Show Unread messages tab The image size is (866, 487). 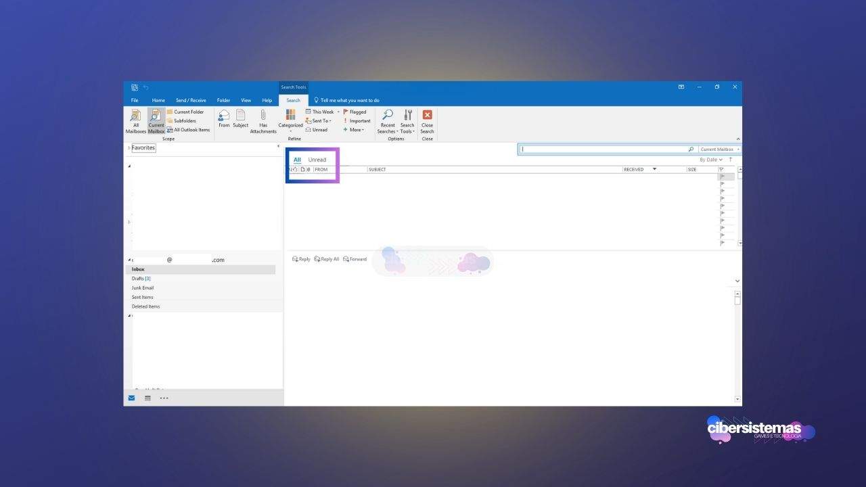click(x=317, y=160)
